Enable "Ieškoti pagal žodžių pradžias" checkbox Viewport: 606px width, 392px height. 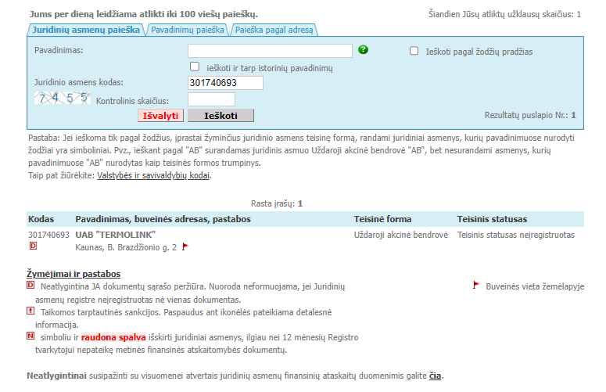coord(414,51)
